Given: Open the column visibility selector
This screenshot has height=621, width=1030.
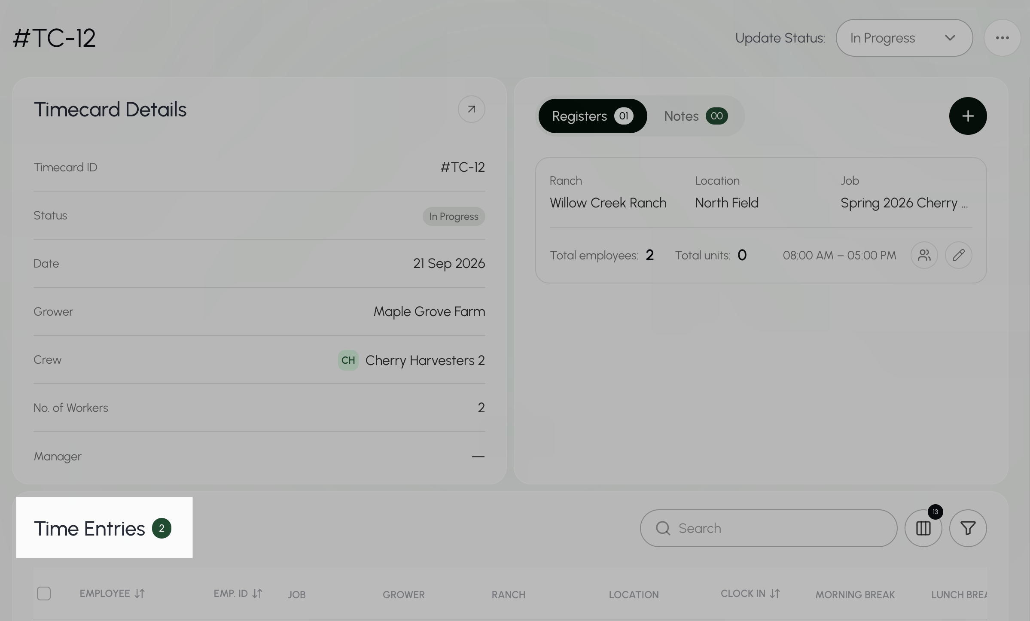Looking at the screenshot, I should [x=923, y=528].
